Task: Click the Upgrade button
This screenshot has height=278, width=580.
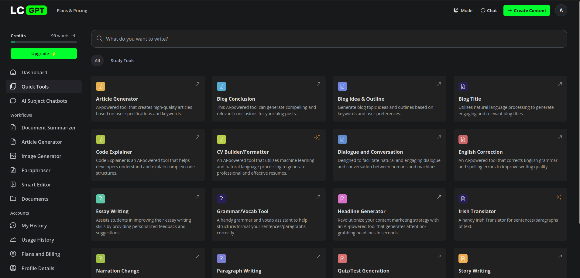Action: (44, 54)
